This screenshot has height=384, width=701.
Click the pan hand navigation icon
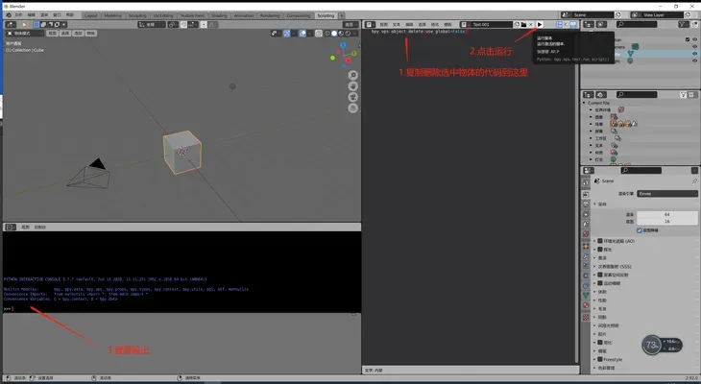tap(352, 86)
